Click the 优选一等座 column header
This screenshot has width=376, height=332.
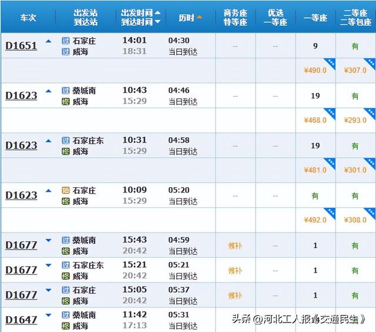276,17
